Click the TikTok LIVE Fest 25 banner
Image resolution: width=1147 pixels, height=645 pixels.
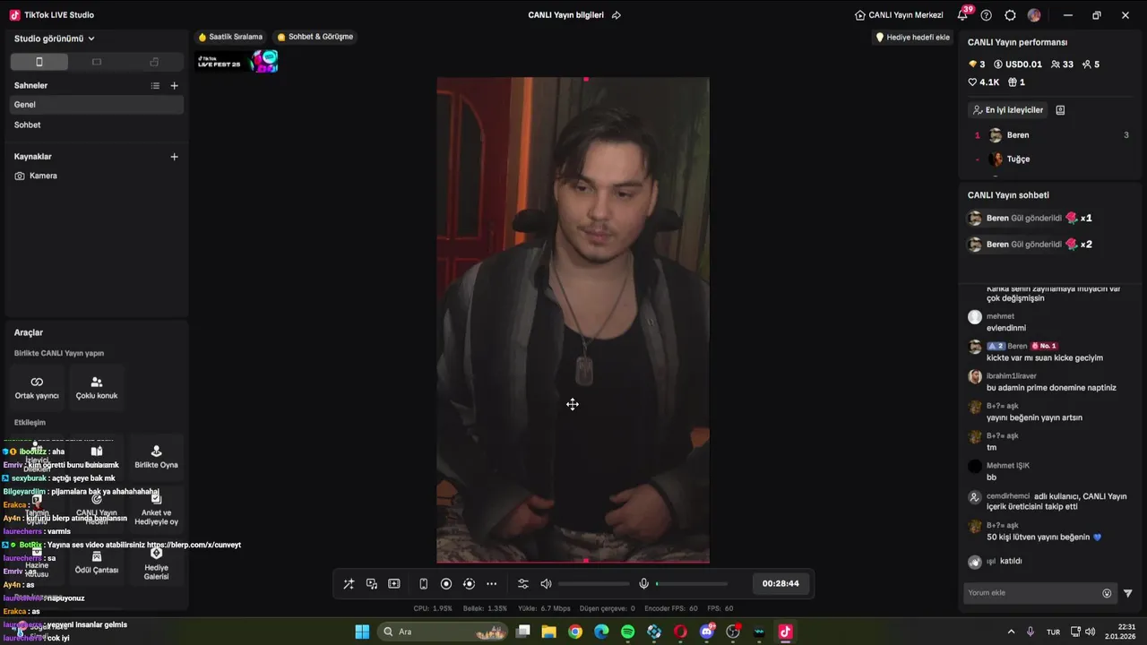tap(237, 62)
